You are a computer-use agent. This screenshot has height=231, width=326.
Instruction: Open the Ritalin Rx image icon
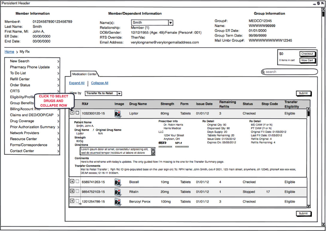point(118,192)
